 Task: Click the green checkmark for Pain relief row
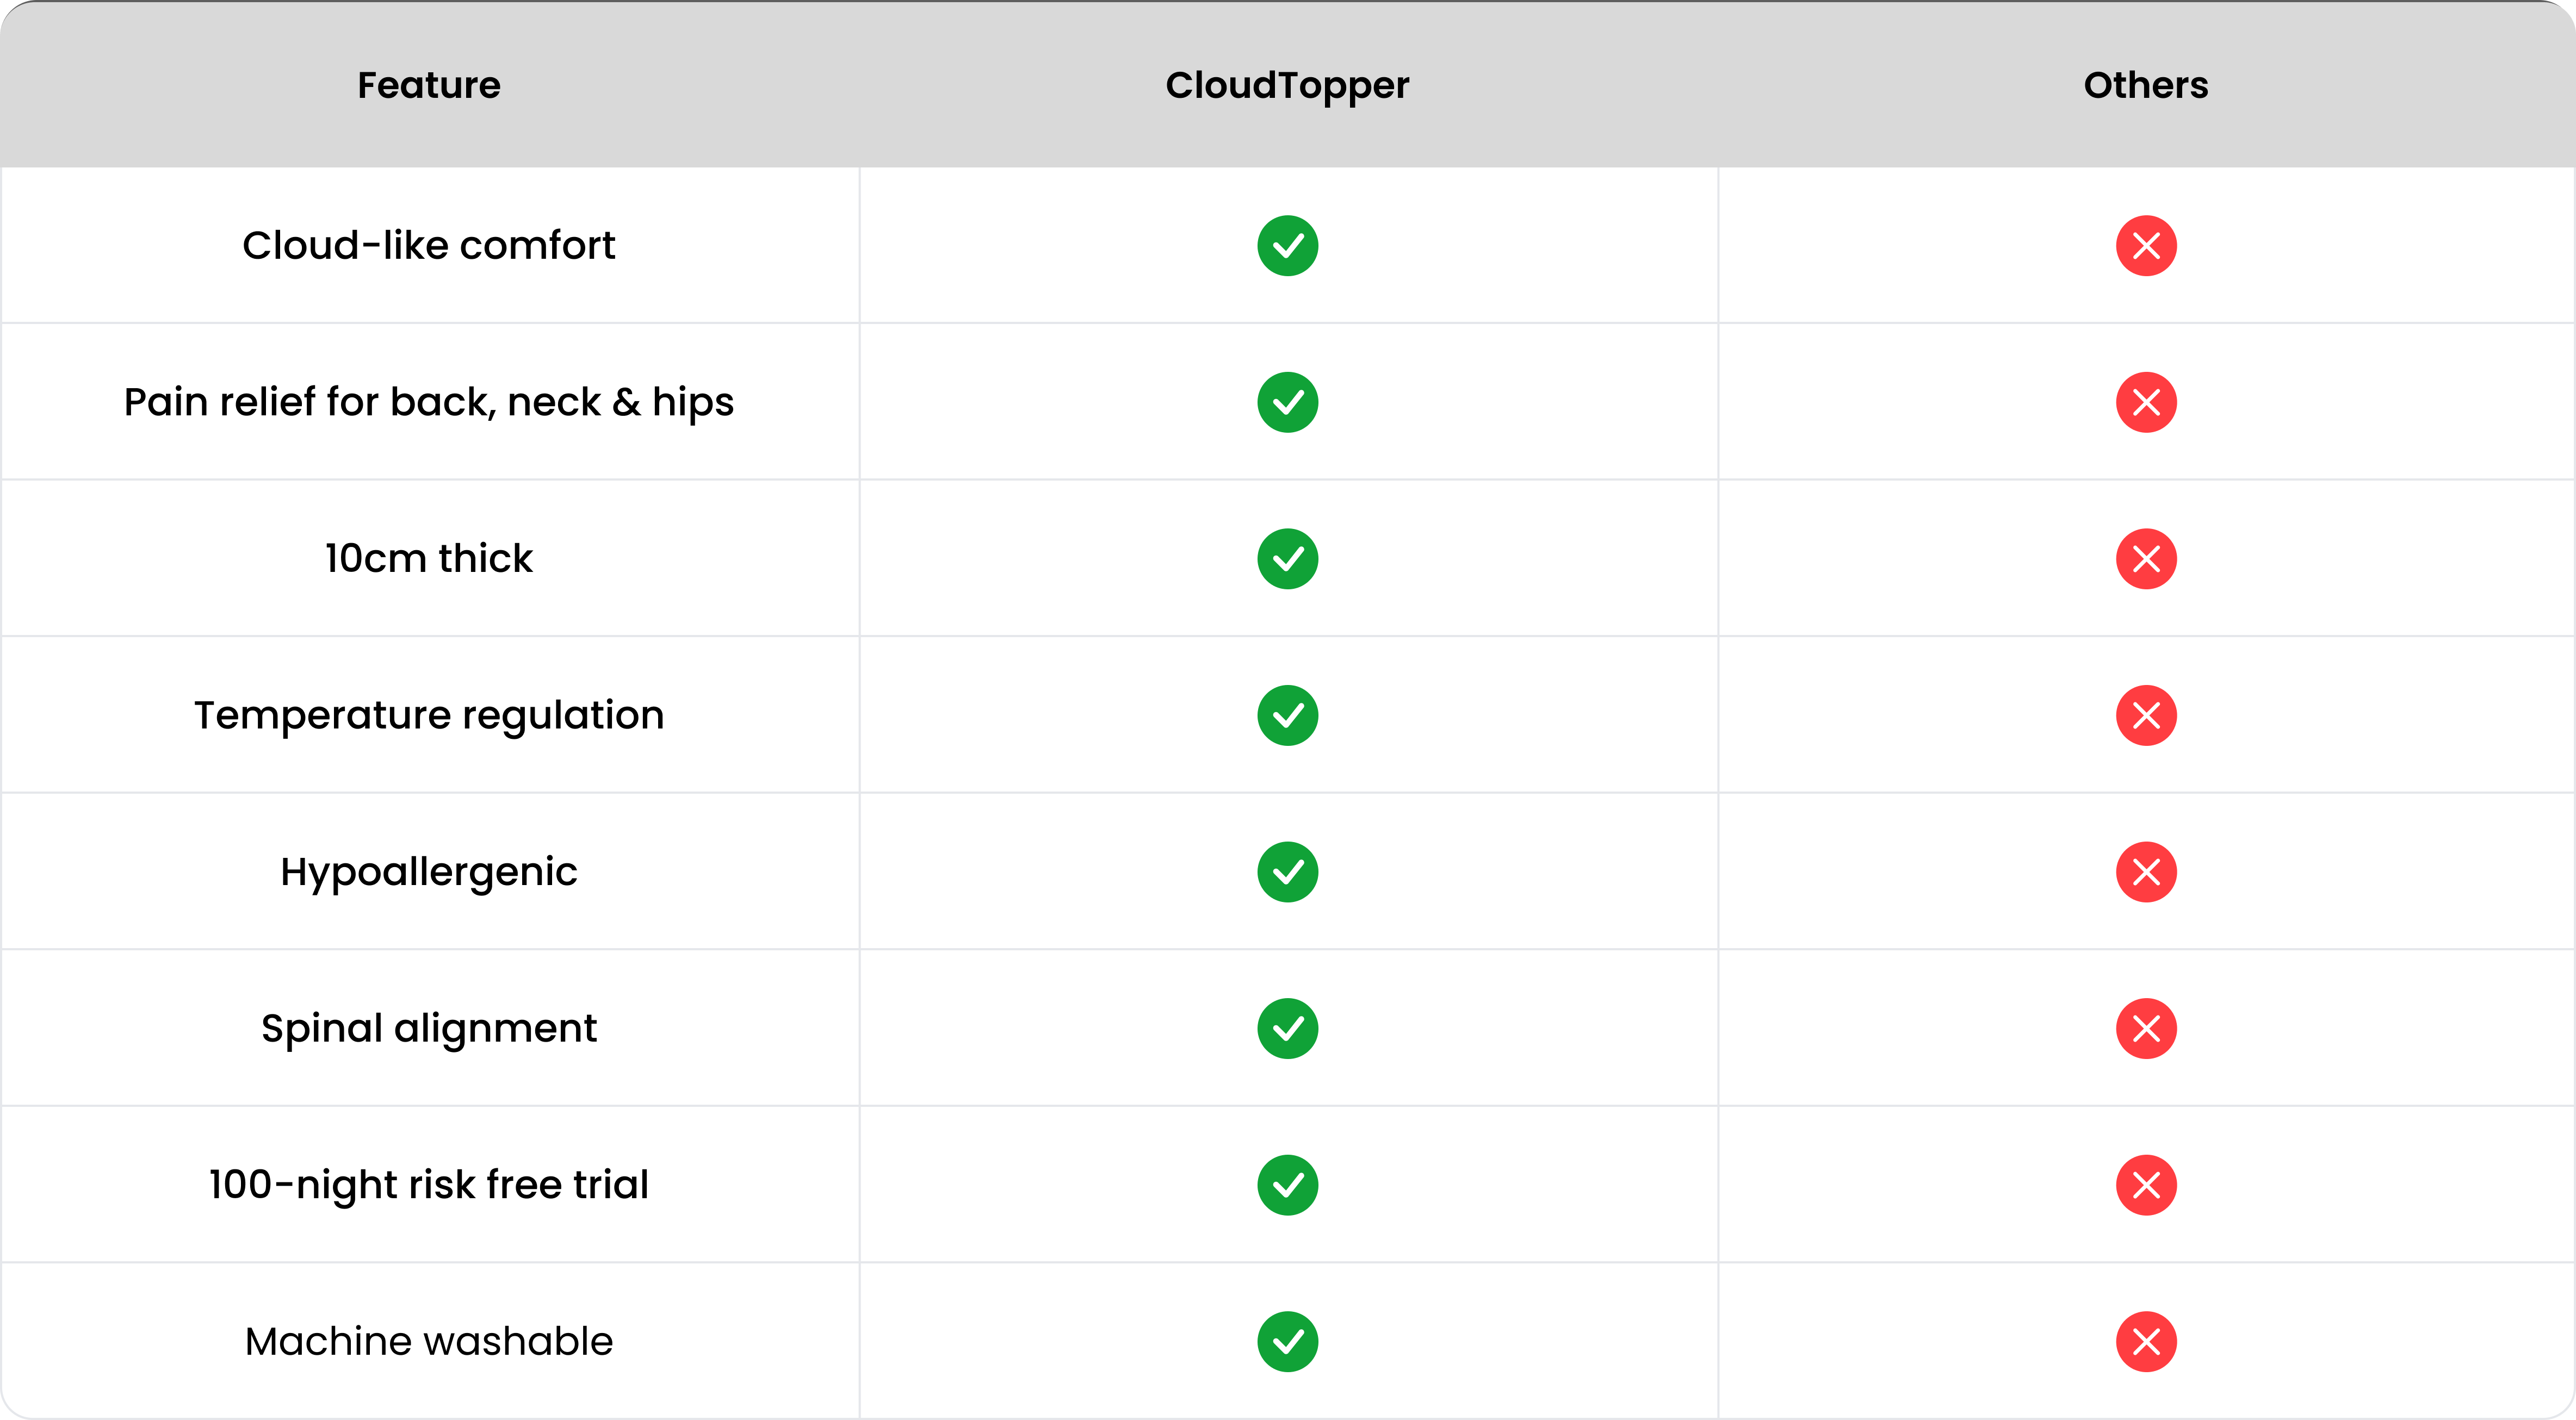1287,403
